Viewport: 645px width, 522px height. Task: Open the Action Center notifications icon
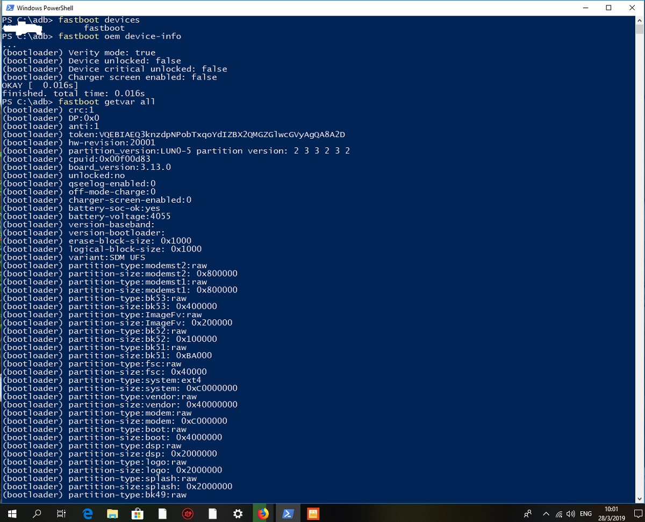(637, 513)
